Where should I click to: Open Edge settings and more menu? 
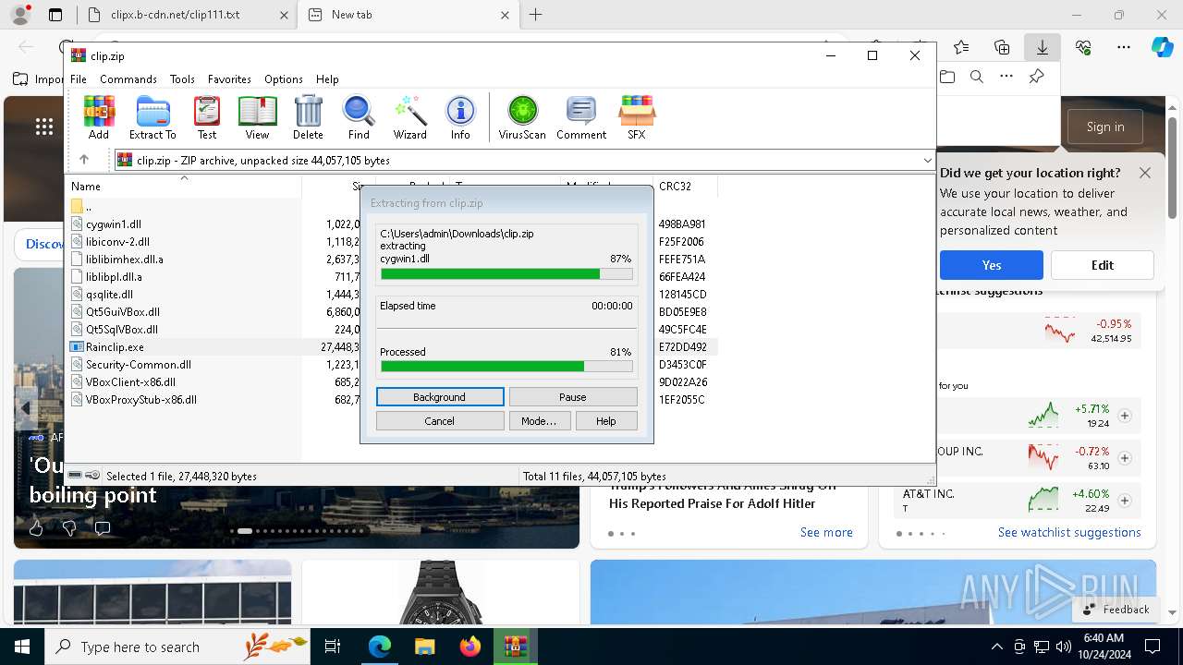tap(1124, 47)
